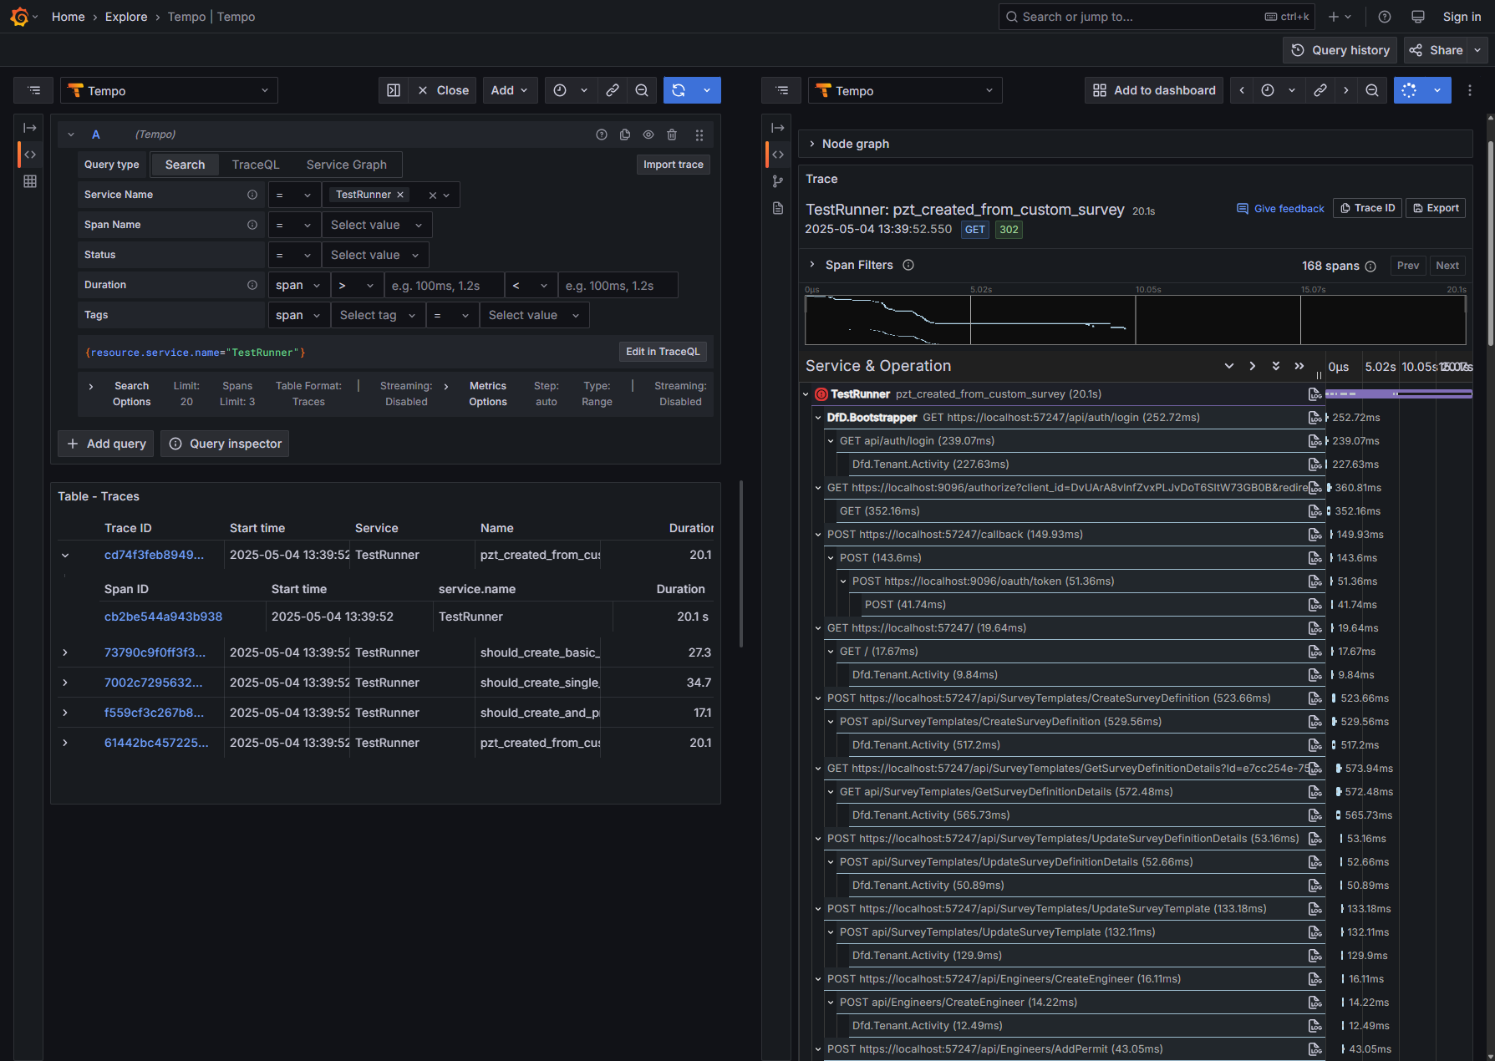The height and width of the screenshot is (1061, 1495).
Task: Click the Service & Operation column resizer handle
Action: click(1320, 375)
